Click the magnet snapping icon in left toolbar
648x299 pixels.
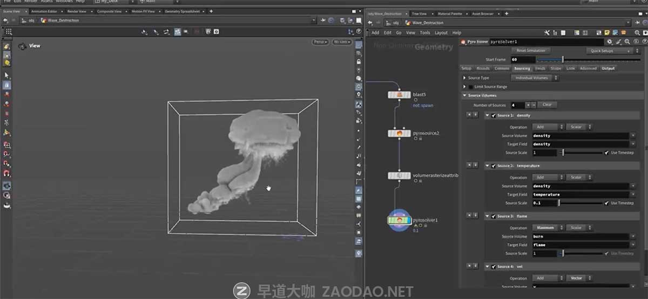click(6, 173)
